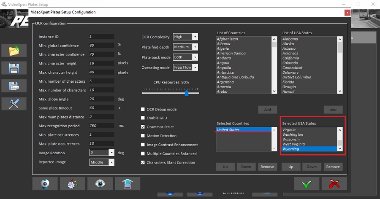Open the tools wrench and screwdriver icon
380x199 pixels.
click(14, 104)
